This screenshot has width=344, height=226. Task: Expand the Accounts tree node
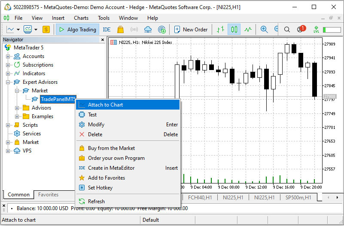8,56
